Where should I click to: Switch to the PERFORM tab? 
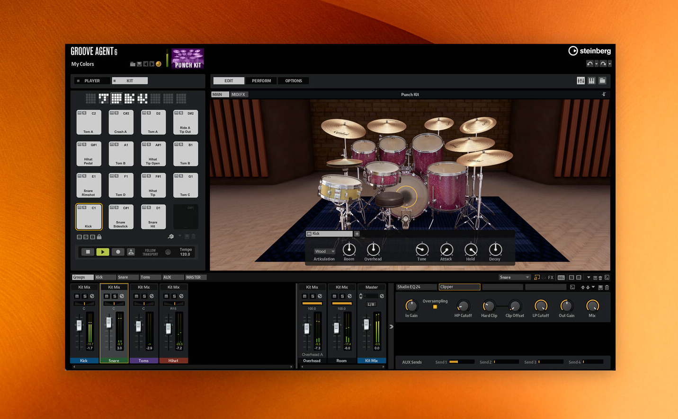(261, 81)
